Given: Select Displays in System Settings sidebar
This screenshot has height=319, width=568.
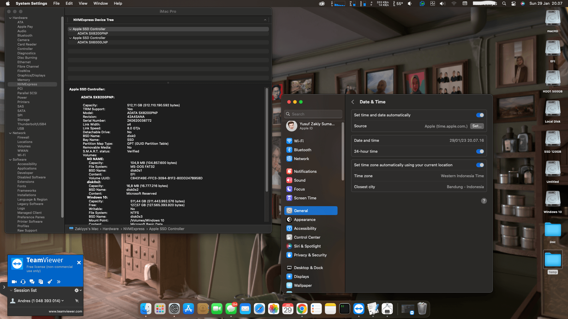Looking at the screenshot, I should click(x=311, y=277).
